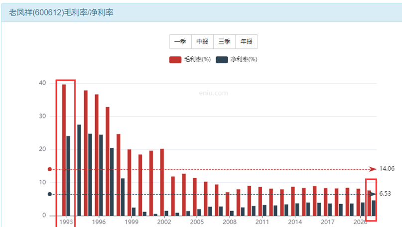
Task: Click the 2002 red gross margin bar
Action: coord(162,182)
